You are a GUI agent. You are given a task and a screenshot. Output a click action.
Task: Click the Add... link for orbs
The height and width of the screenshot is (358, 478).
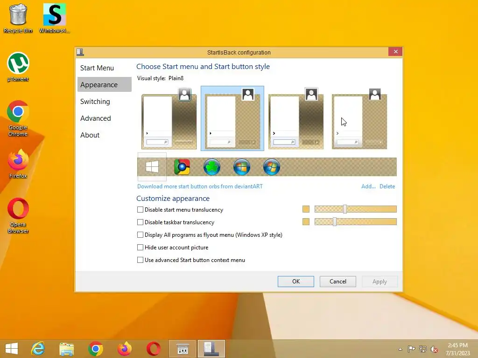(x=368, y=186)
